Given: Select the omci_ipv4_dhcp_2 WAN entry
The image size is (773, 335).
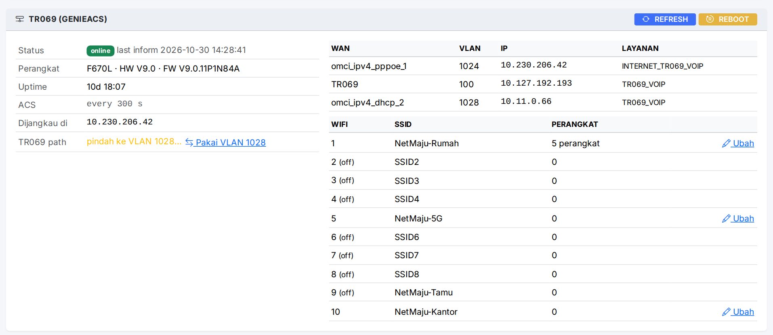Looking at the screenshot, I should (x=368, y=103).
